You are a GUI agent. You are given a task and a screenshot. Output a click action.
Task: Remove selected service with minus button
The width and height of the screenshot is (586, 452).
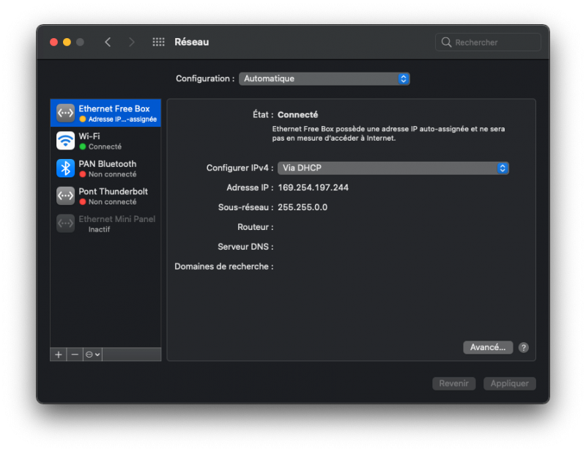(75, 354)
